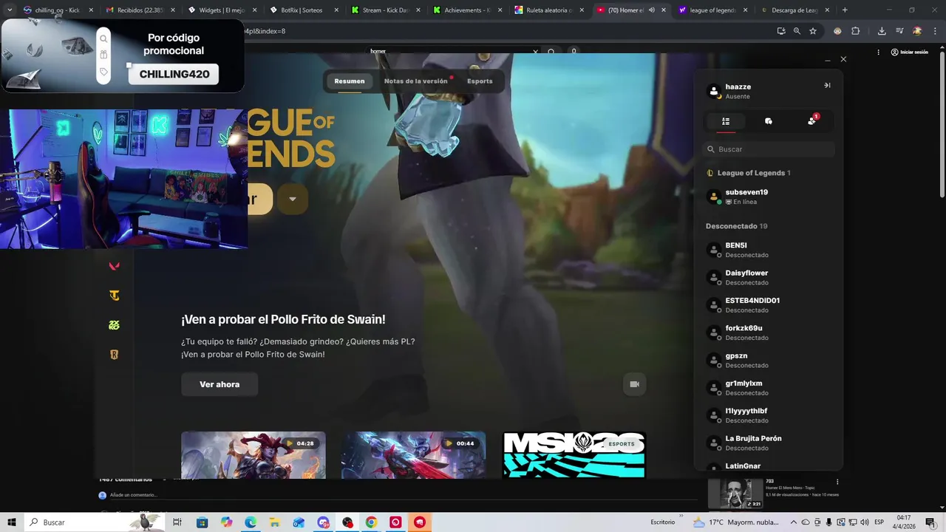The width and height of the screenshot is (946, 532).
Task: Select friend subseven19 En línea
Action: coord(769,197)
